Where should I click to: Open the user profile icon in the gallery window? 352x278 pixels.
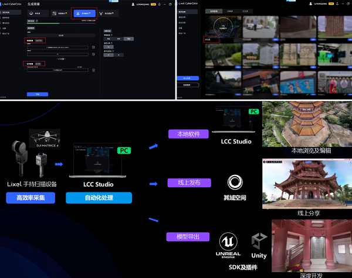pos(311,4)
